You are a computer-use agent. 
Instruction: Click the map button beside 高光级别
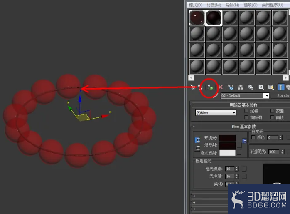tap(244, 169)
